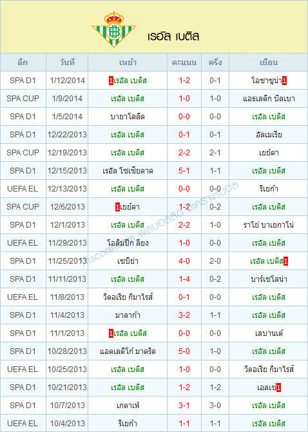Click the เรอัล เบติส title heading
The width and height of the screenshot is (308, 432).
[173, 36]
